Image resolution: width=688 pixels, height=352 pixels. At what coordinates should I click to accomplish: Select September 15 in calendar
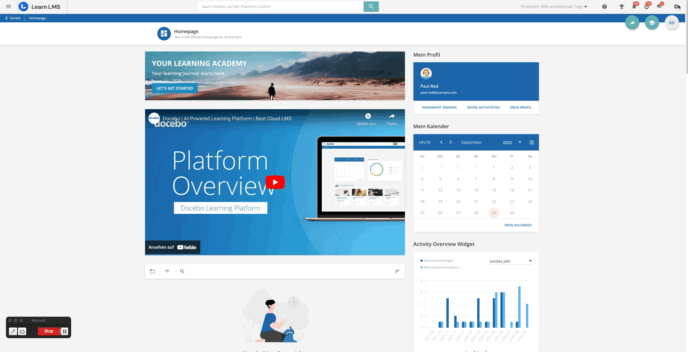pos(494,190)
